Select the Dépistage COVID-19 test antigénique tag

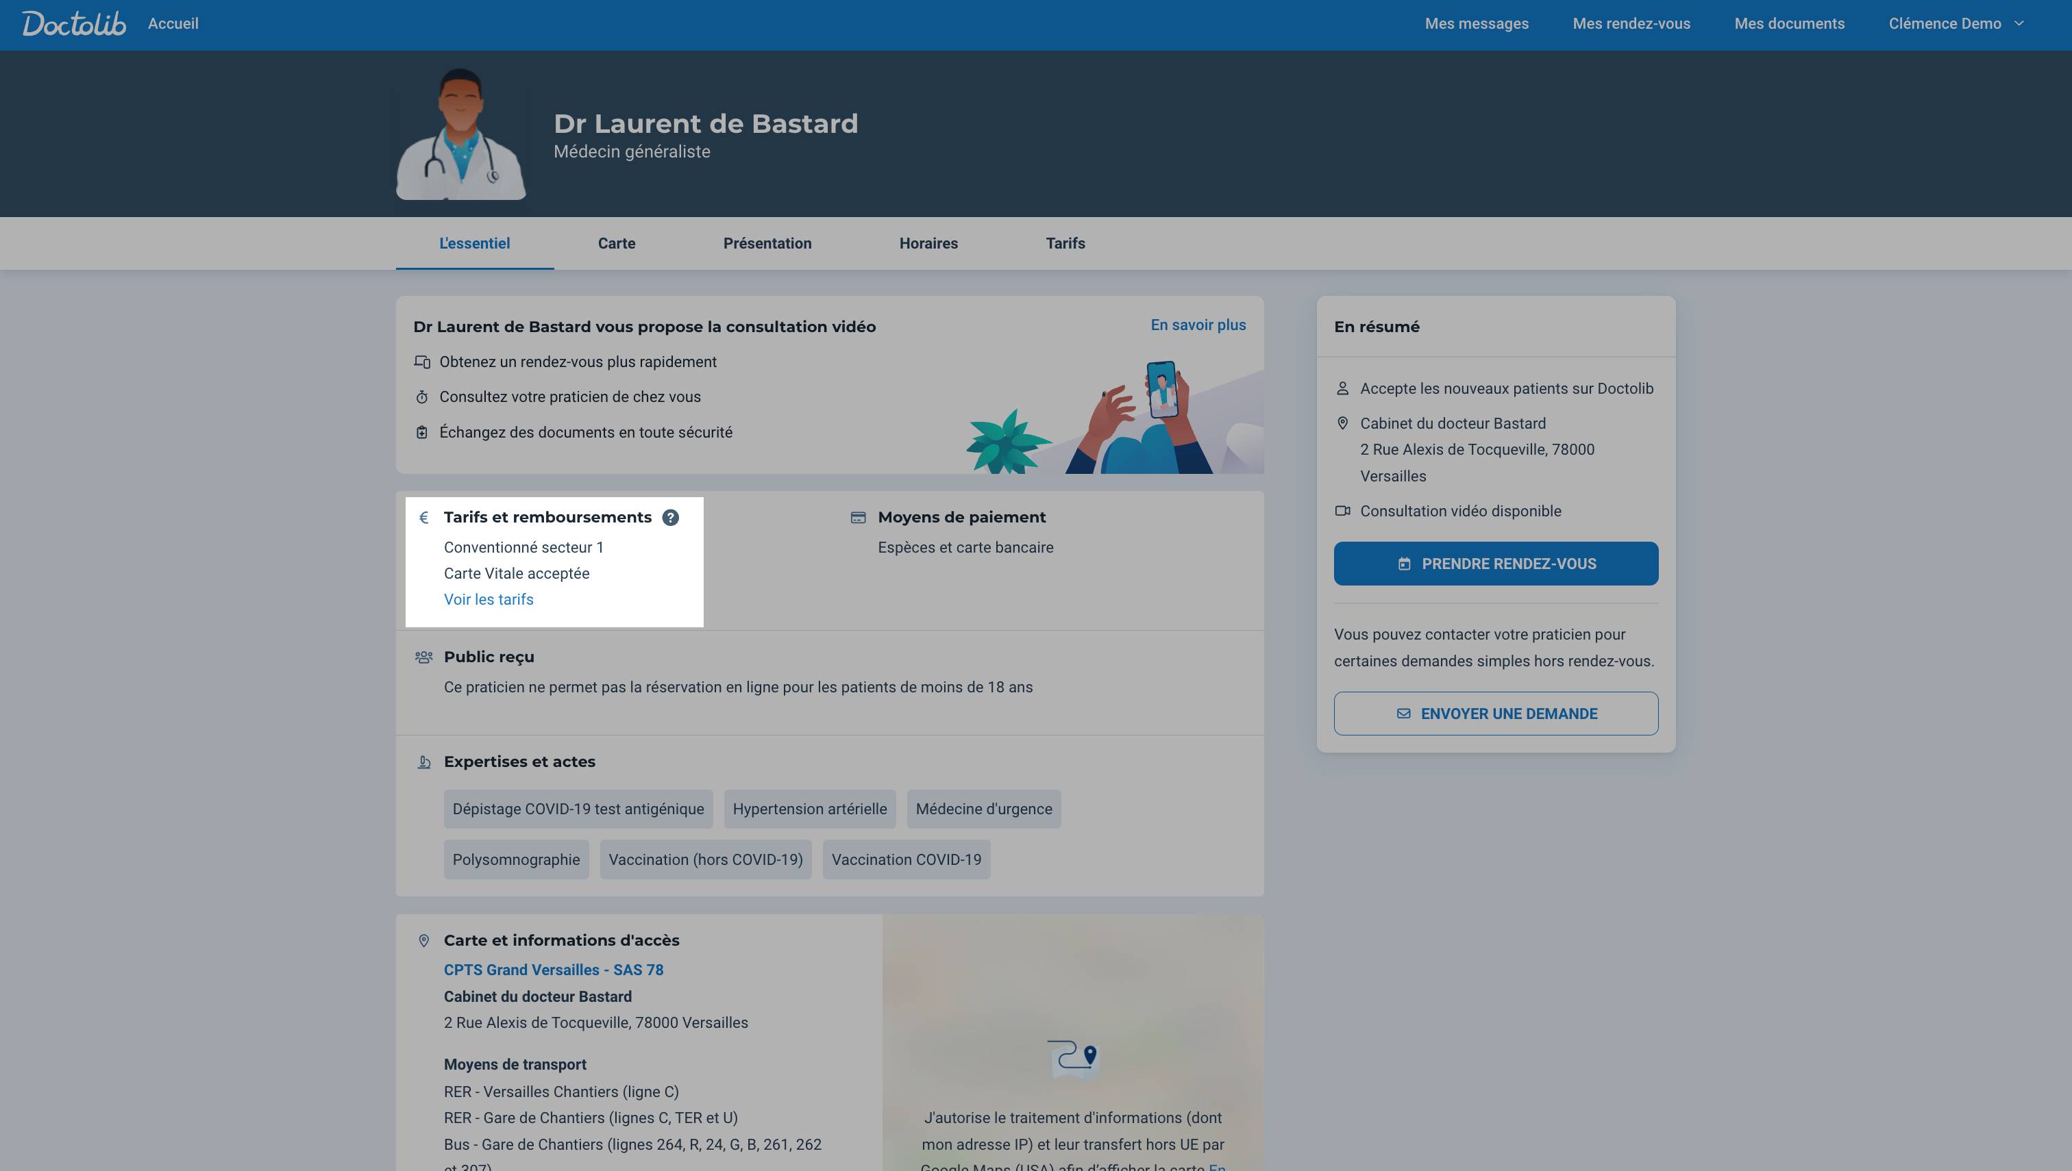[x=578, y=809]
